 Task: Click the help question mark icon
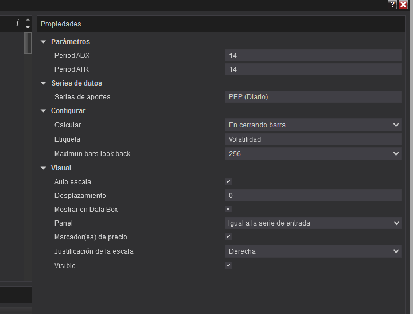point(392,5)
